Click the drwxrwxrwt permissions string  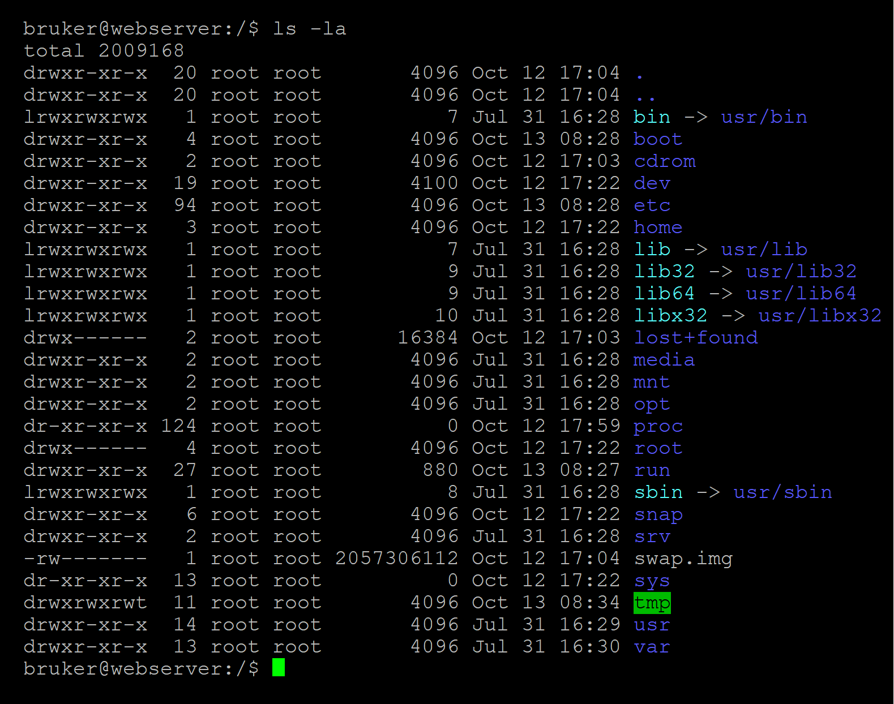click(85, 603)
